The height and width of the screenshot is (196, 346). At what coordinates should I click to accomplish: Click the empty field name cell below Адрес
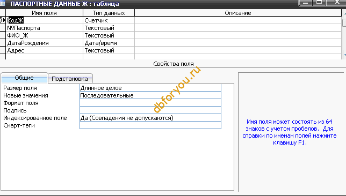tap(45, 57)
